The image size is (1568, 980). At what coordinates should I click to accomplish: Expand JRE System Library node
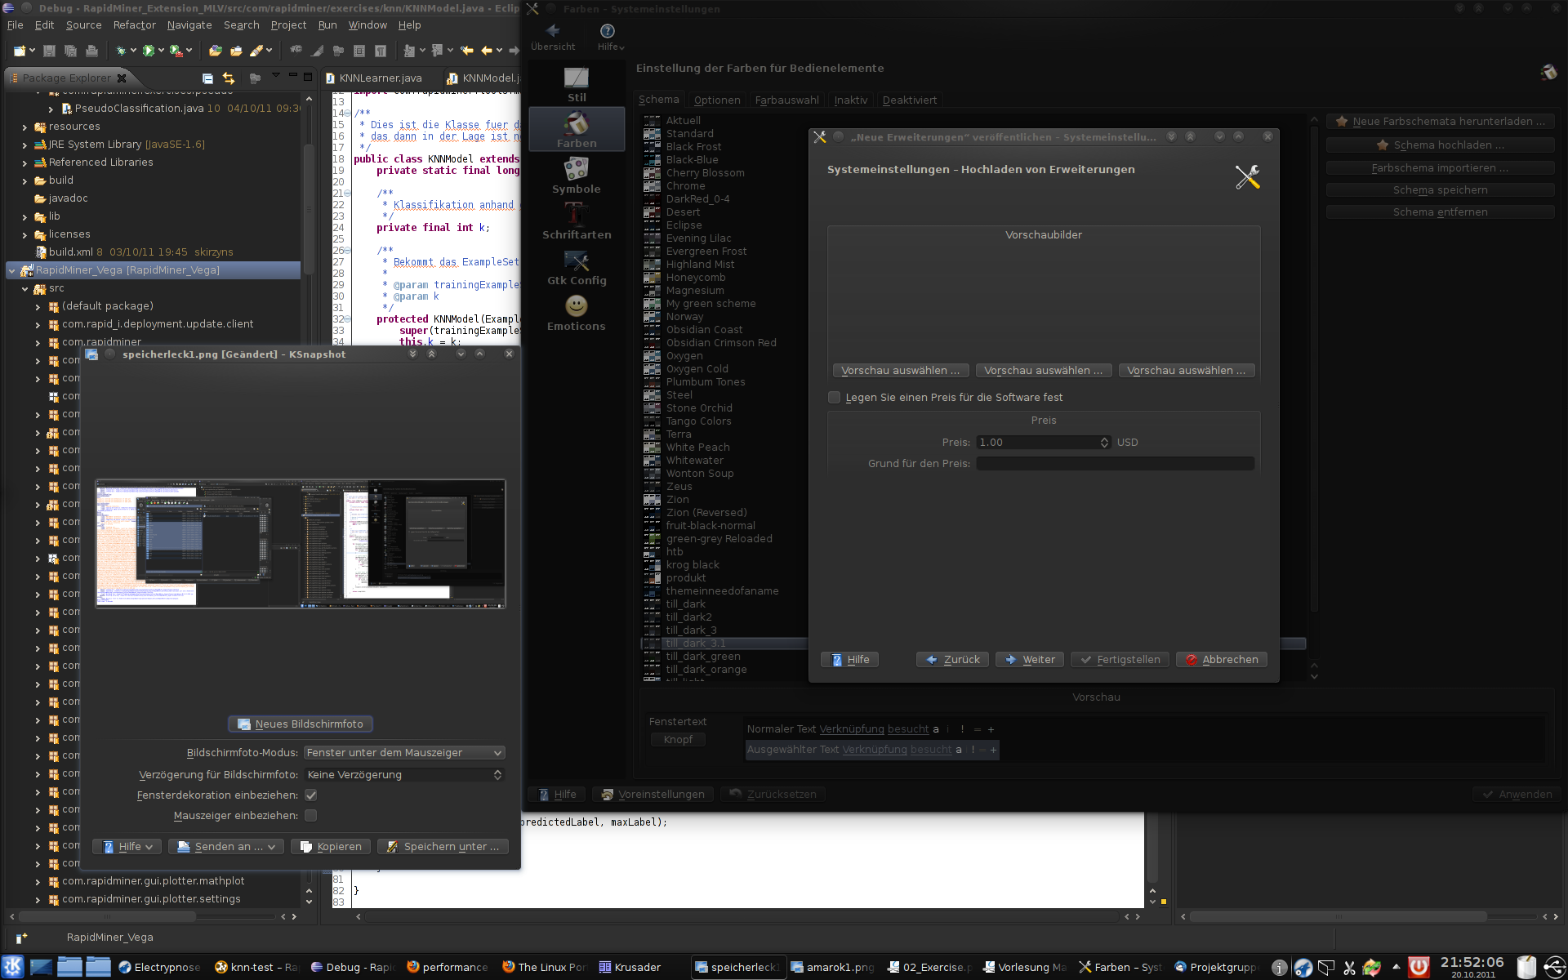tap(24, 145)
